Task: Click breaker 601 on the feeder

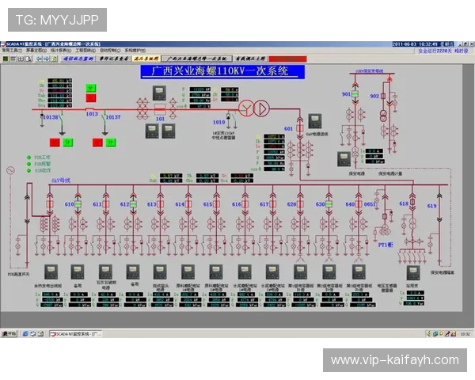Action: click(x=299, y=127)
